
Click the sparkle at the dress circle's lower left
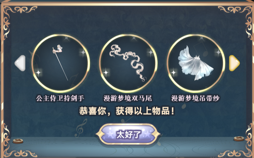click(x=173, y=73)
